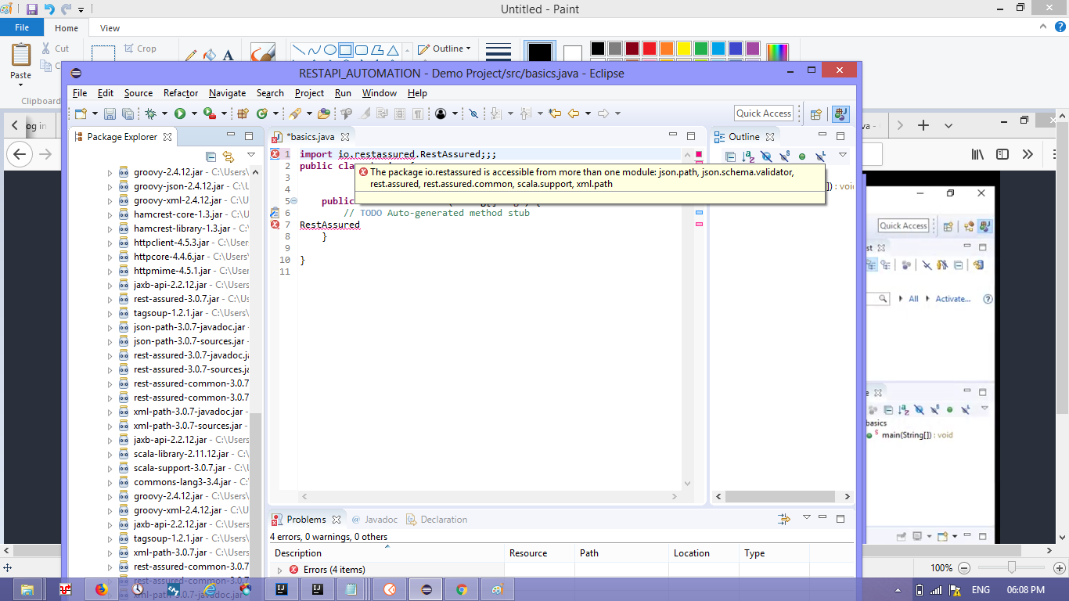Image resolution: width=1069 pixels, height=601 pixels.
Task: Click the View tab in Paint ribbon
Action: click(110, 28)
